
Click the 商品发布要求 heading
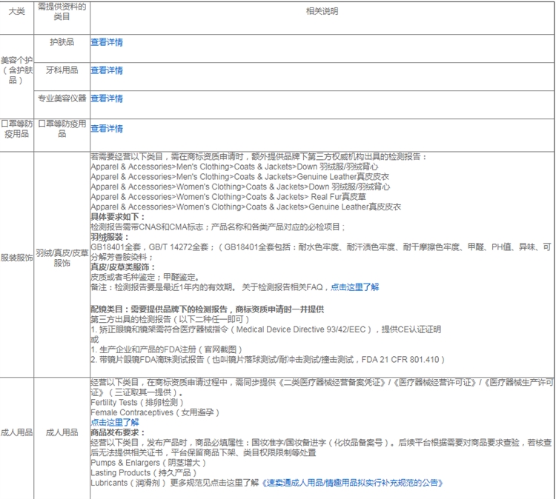coord(118,432)
